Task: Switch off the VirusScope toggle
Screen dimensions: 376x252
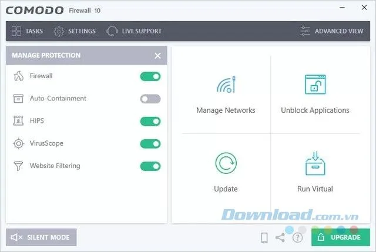Action: (150, 144)
